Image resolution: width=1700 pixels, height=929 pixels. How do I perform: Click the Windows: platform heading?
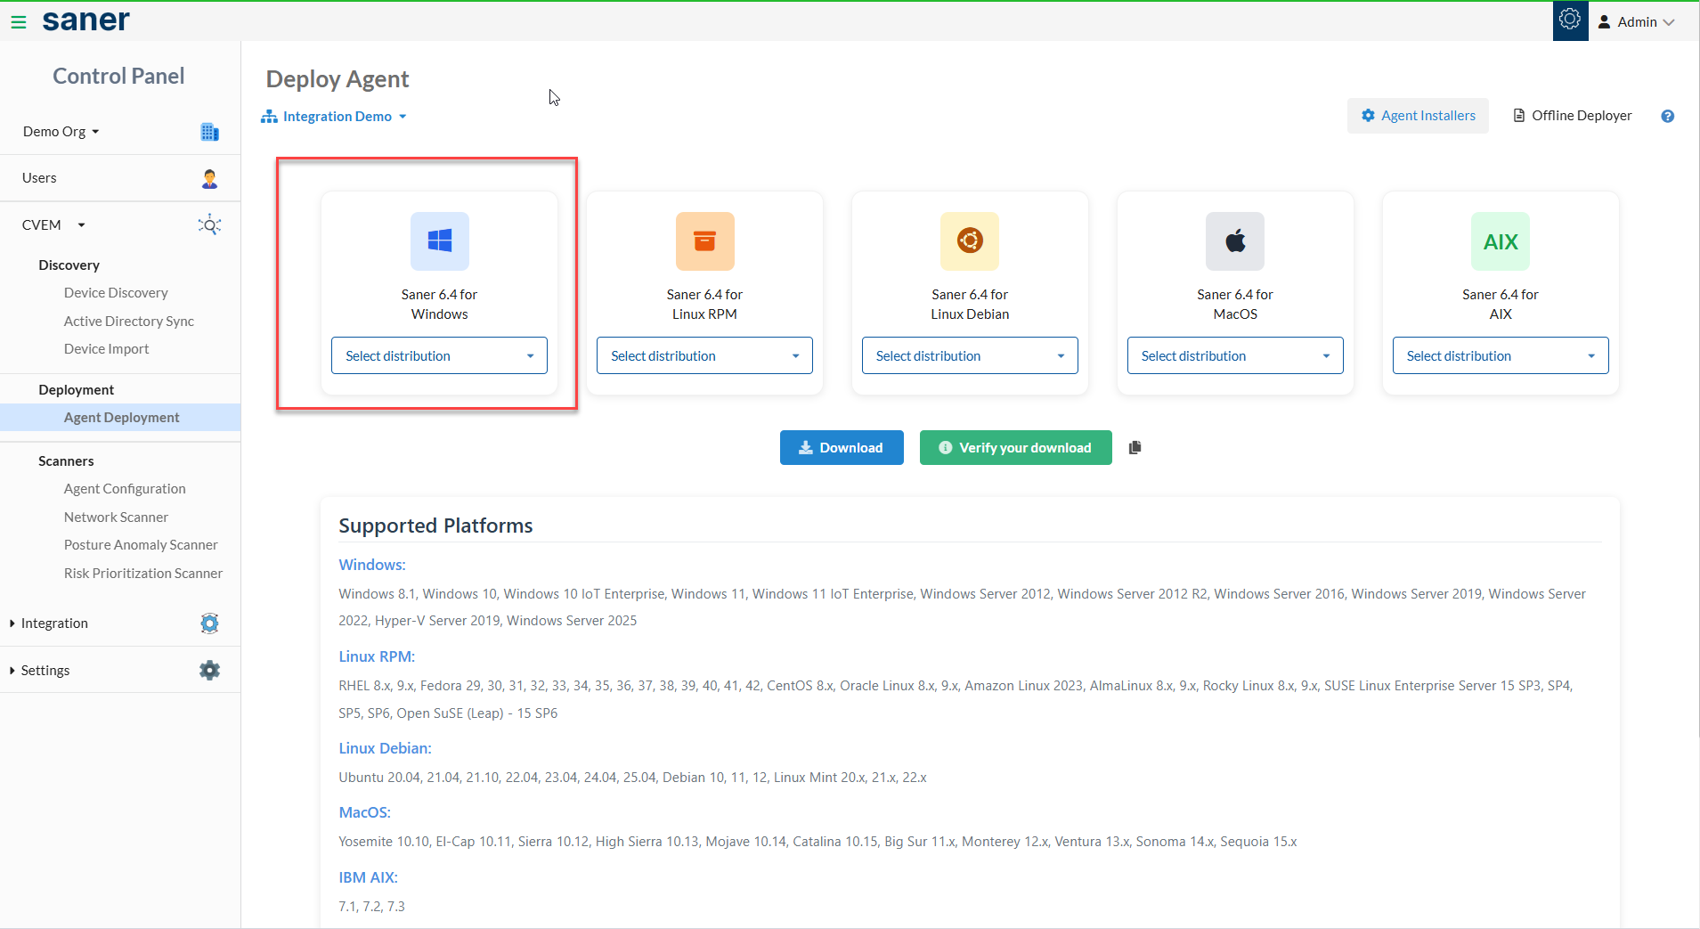(372, 565)
